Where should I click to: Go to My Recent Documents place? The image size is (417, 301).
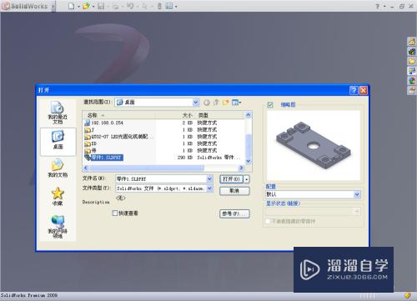tap(58, 113)
